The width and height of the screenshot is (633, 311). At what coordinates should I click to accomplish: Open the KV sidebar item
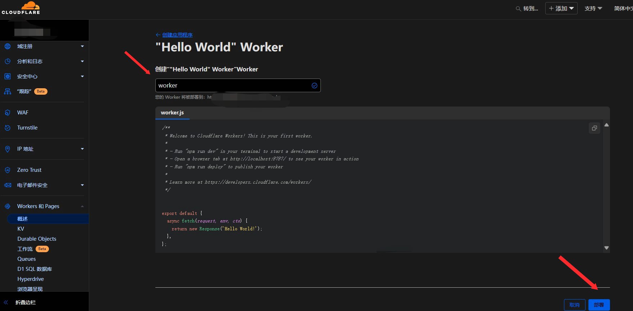[x=21, y=229]
